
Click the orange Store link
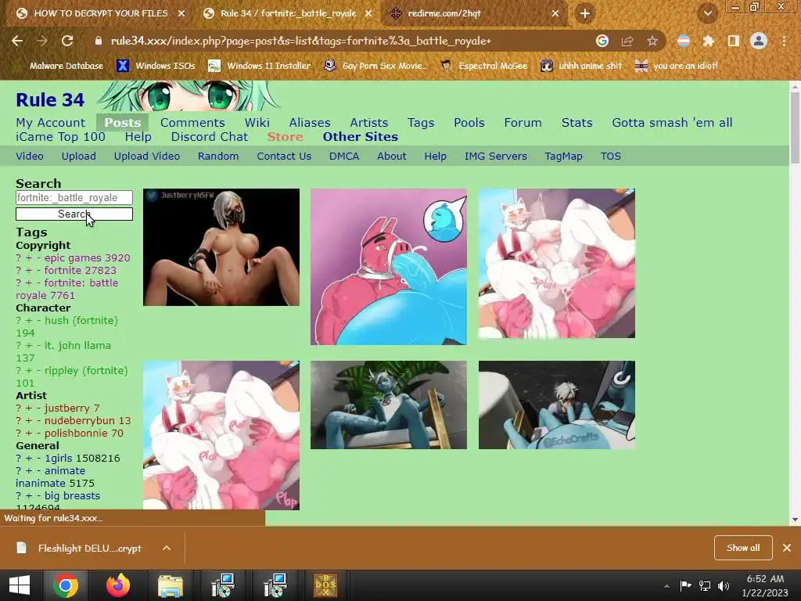coord(285,137)
